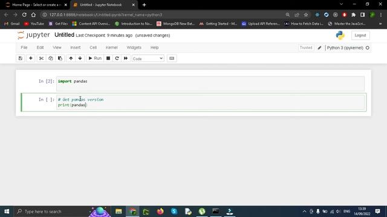This screenshot has height=217, width=387.
Task: Go forward in browser history
Action: click(x=15, y=14)
